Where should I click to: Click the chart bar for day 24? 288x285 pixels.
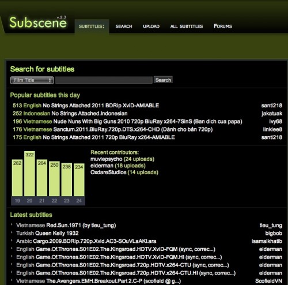79,180
